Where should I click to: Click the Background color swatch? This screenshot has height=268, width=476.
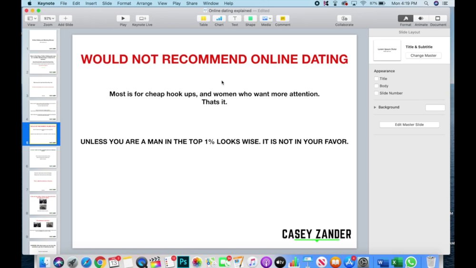point(435,107)
